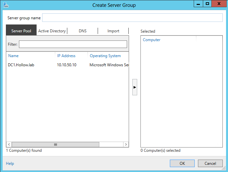Open the Help link
This screenshot has height=172, width=228.
pos(10,164)
